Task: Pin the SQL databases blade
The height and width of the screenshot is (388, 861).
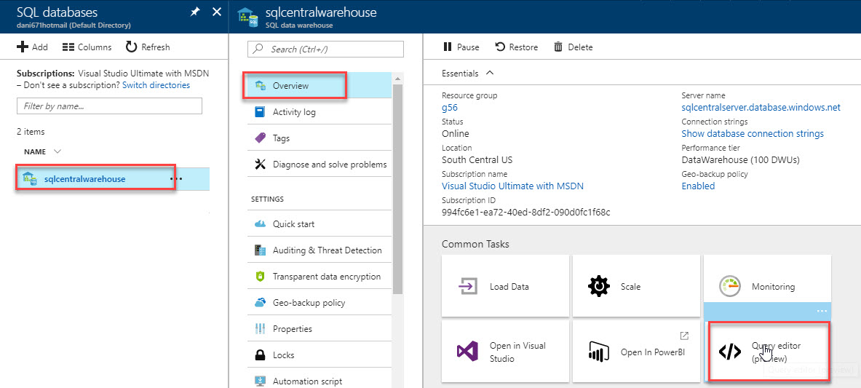Action: point(195,12)
